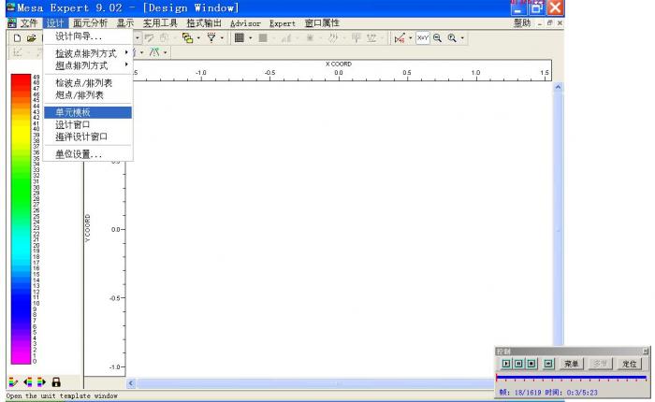
Task: Click the horizontal scrollbar left arrow
Action: (130, 382)
